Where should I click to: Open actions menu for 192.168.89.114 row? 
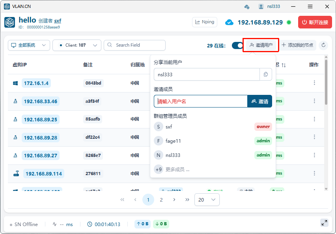coord(314,173)
